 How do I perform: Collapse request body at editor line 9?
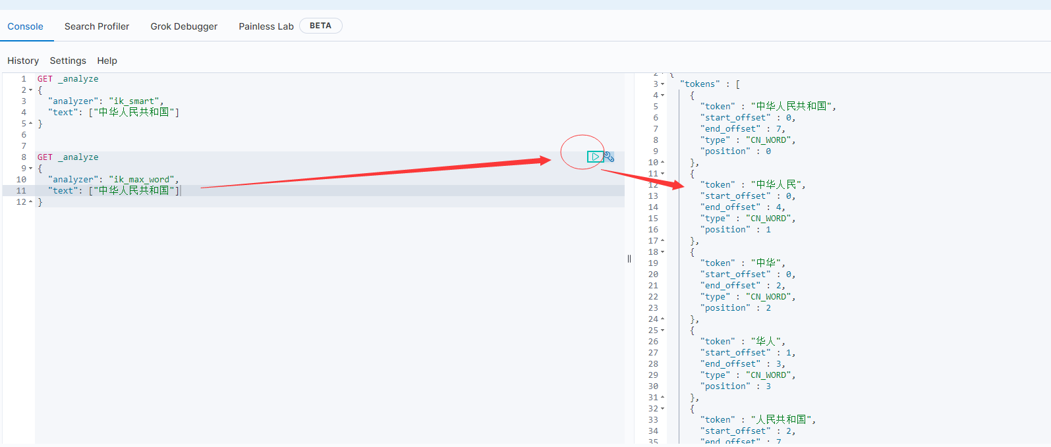pyautogui.click(x=30, y=169)
